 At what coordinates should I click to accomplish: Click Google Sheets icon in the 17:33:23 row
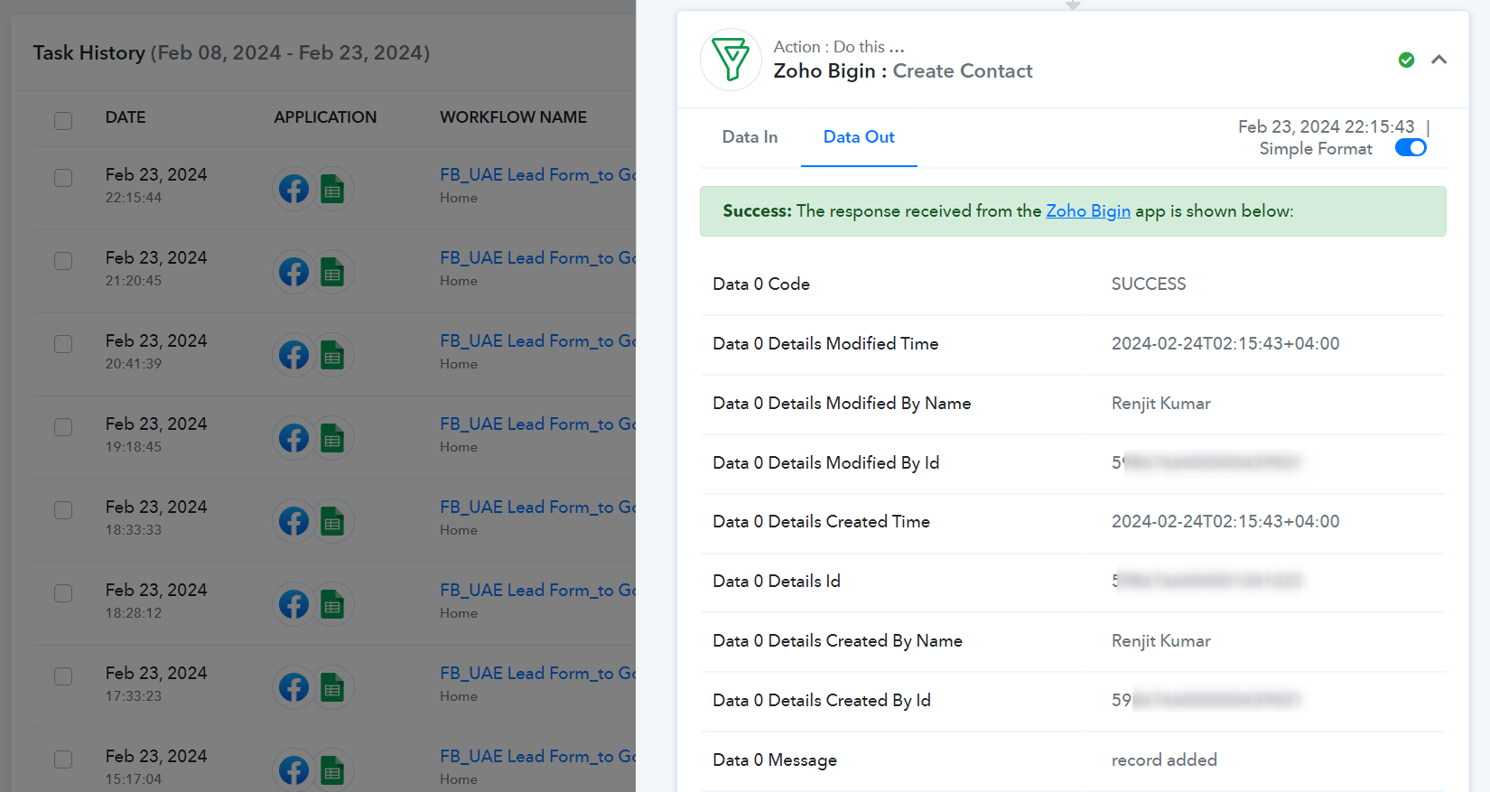point(333,688)
